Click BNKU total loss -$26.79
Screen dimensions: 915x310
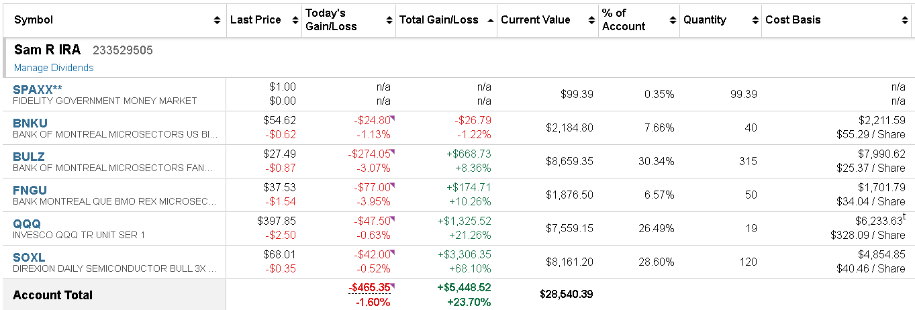coord(473,120)
